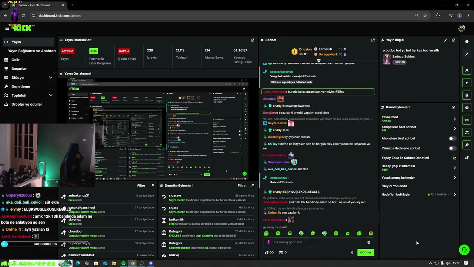Pop out the Yayın İstatistikleri panel
474x267 pixels.
(x=253, y=40)
